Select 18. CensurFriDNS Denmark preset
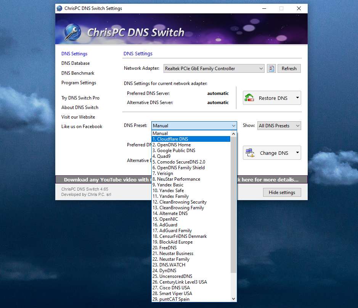 pyautogui.click(x=191, y=236)
